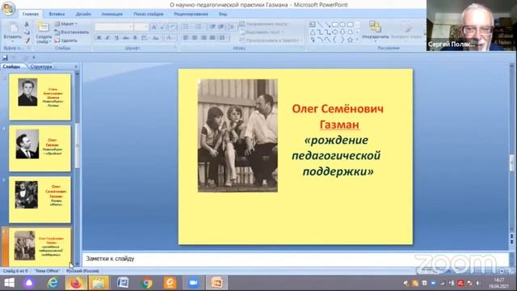Align text right in paragraph group

click(204, 38)
